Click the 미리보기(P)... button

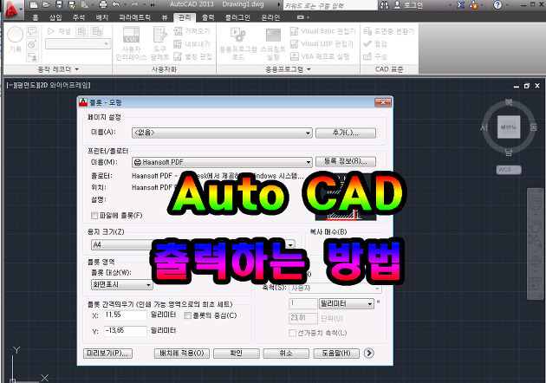tap(108, 354)
